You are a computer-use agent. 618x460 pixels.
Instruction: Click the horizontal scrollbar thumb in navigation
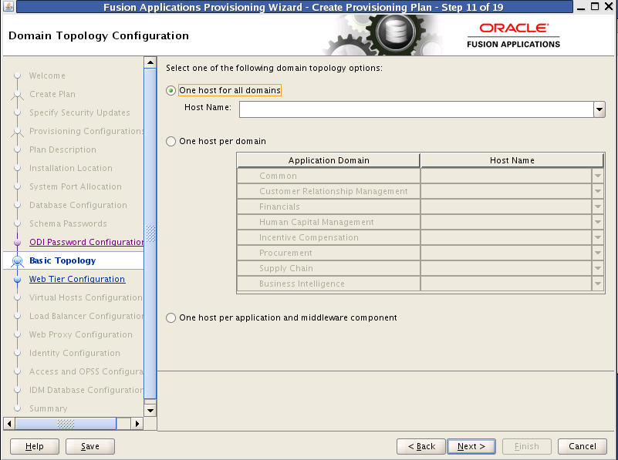(x=66, y=424)
